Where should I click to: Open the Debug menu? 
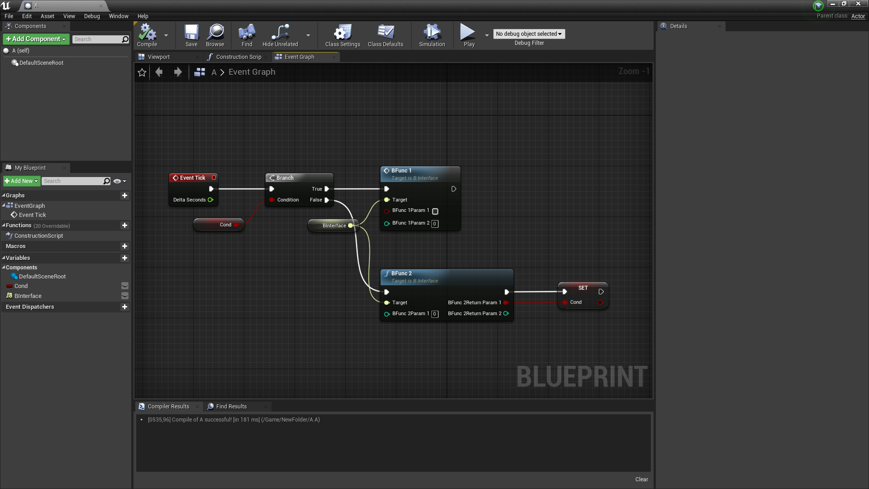coord(92,16)
